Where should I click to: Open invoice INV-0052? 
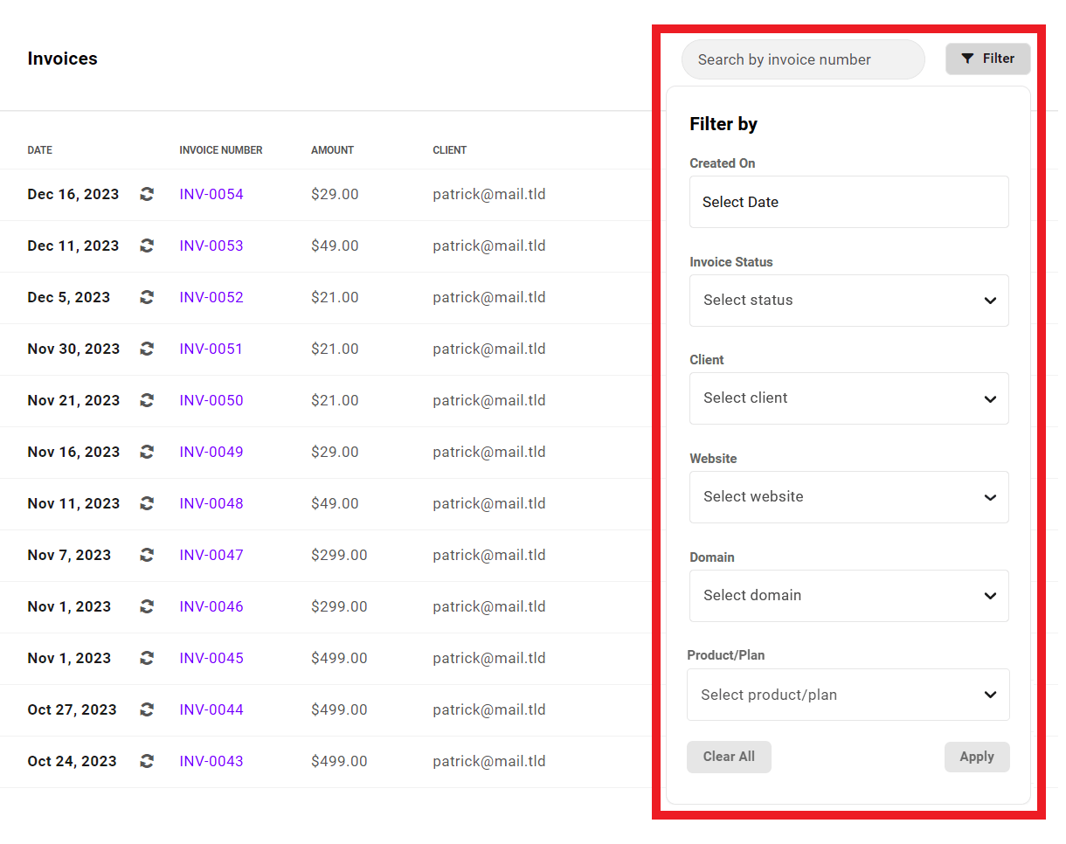(211, 297)
